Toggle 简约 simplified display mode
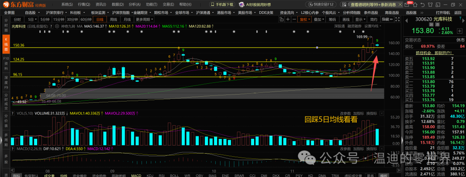 pyautogui.click(x=374, y=19)
